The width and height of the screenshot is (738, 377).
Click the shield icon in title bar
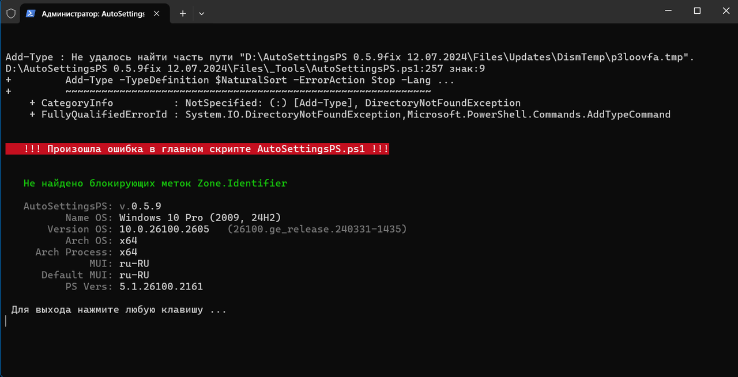11,13
